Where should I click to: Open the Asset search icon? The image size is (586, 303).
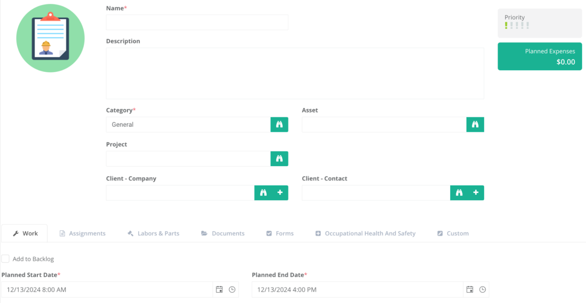475,124
